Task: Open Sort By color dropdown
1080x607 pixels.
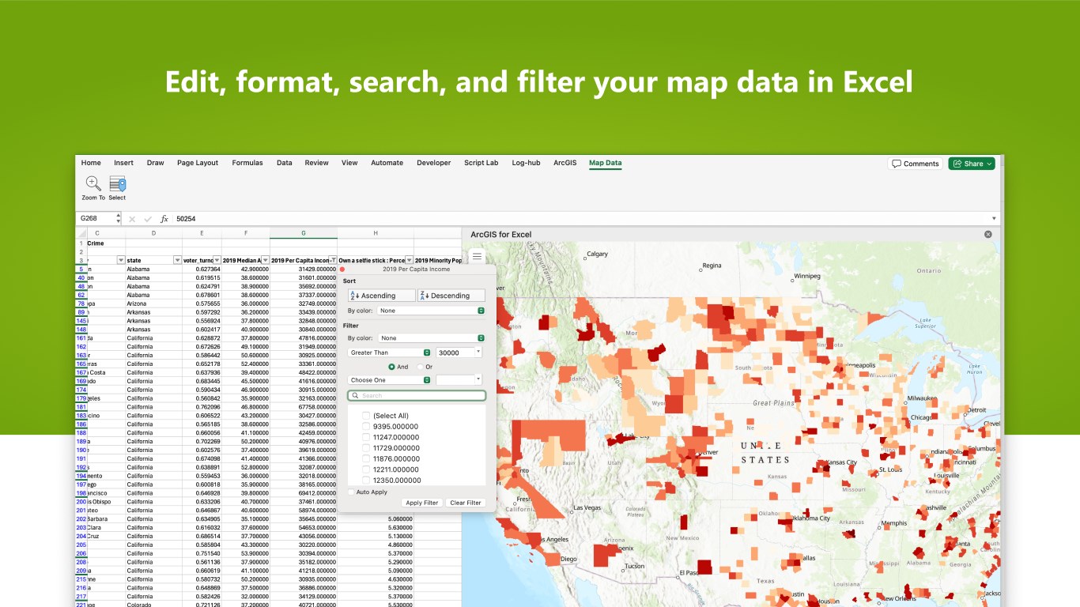Action: tap(432, 311)
